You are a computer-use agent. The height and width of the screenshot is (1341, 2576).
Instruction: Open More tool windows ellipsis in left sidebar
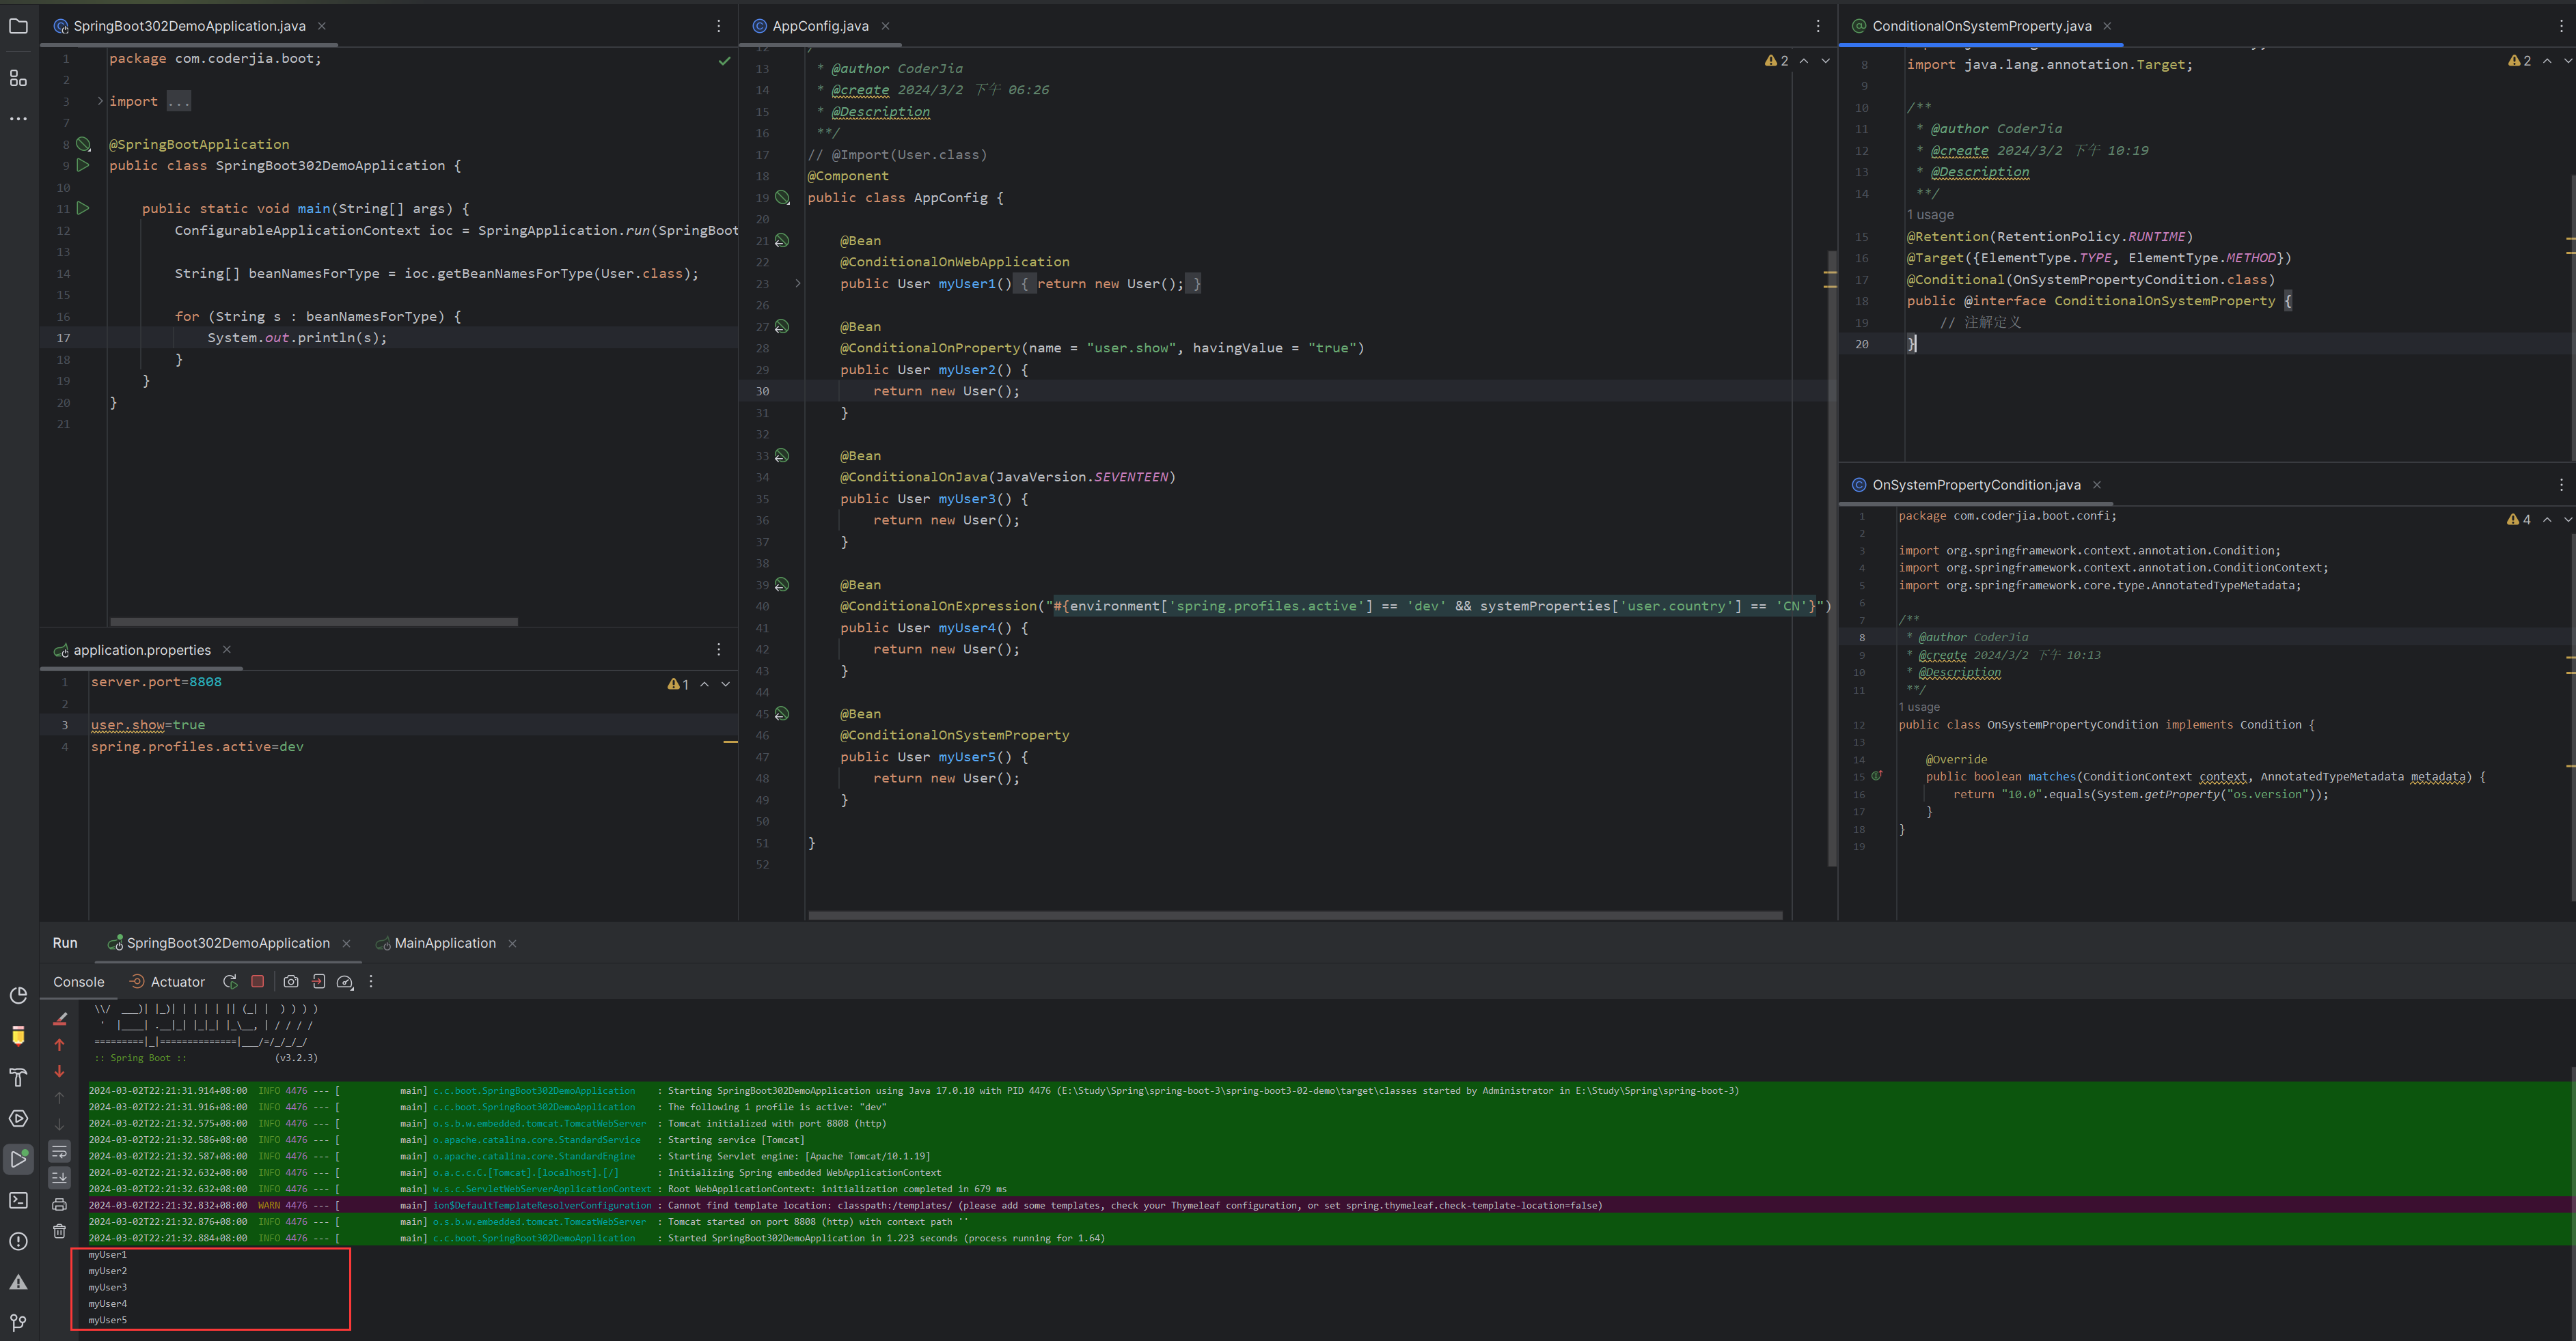coord(18,119)
